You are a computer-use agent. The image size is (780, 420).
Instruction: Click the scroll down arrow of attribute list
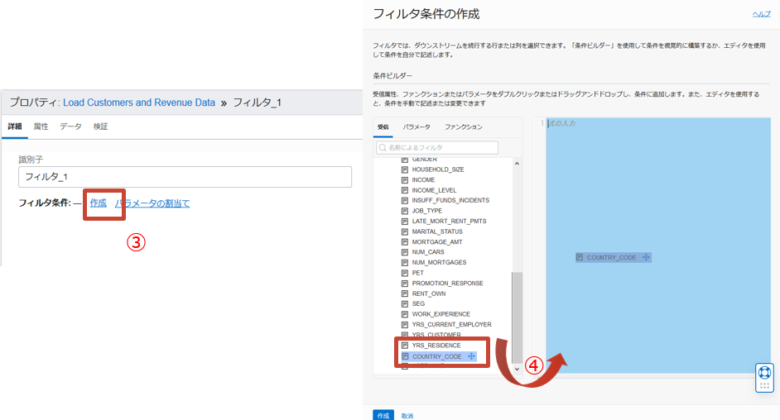(517, 369)
